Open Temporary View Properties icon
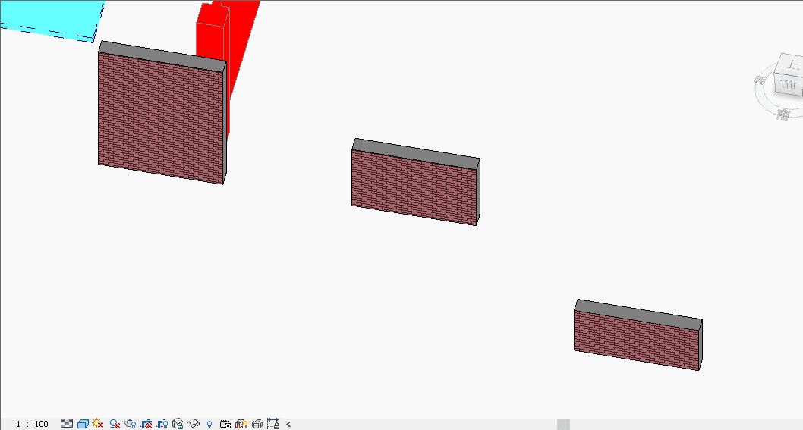 click(x=225, y=424)
